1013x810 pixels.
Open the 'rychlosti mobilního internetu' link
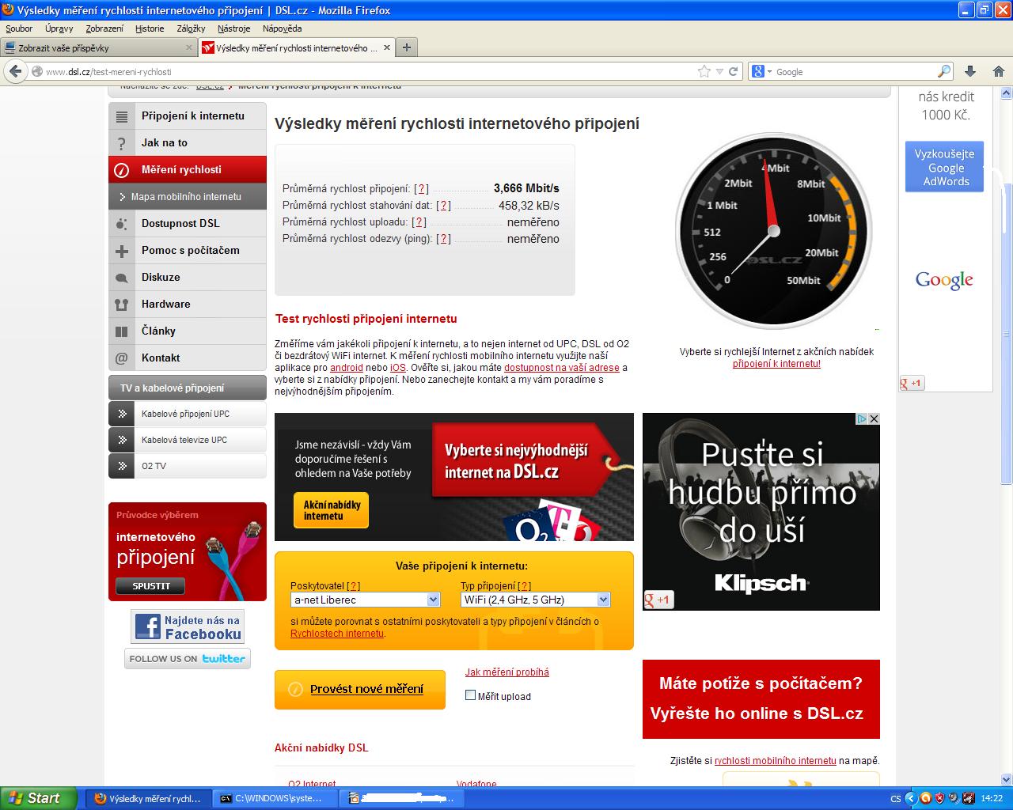[776, 761]
